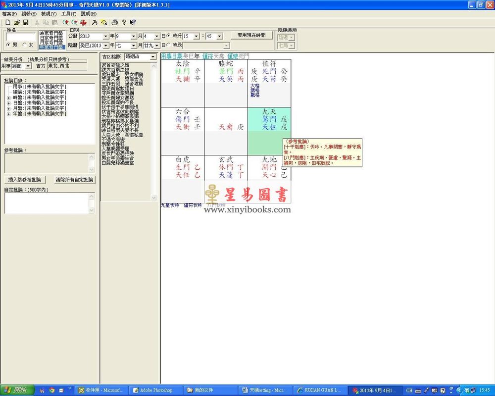Open the 吉凶格斷 dropdown showing 婚姻占
The height and width of the screenshot is (396, 495).
pos(153,56)
